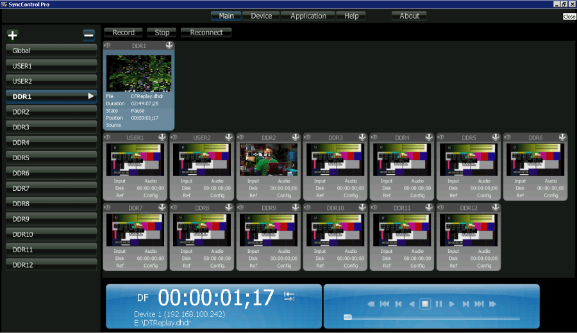
Task: Select Global in the device list
Action: point(51,51)
